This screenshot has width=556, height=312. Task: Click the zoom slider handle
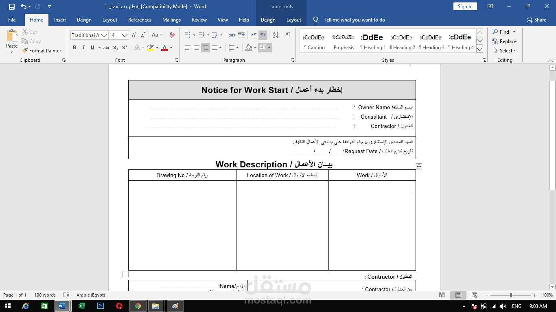[511, 295]
